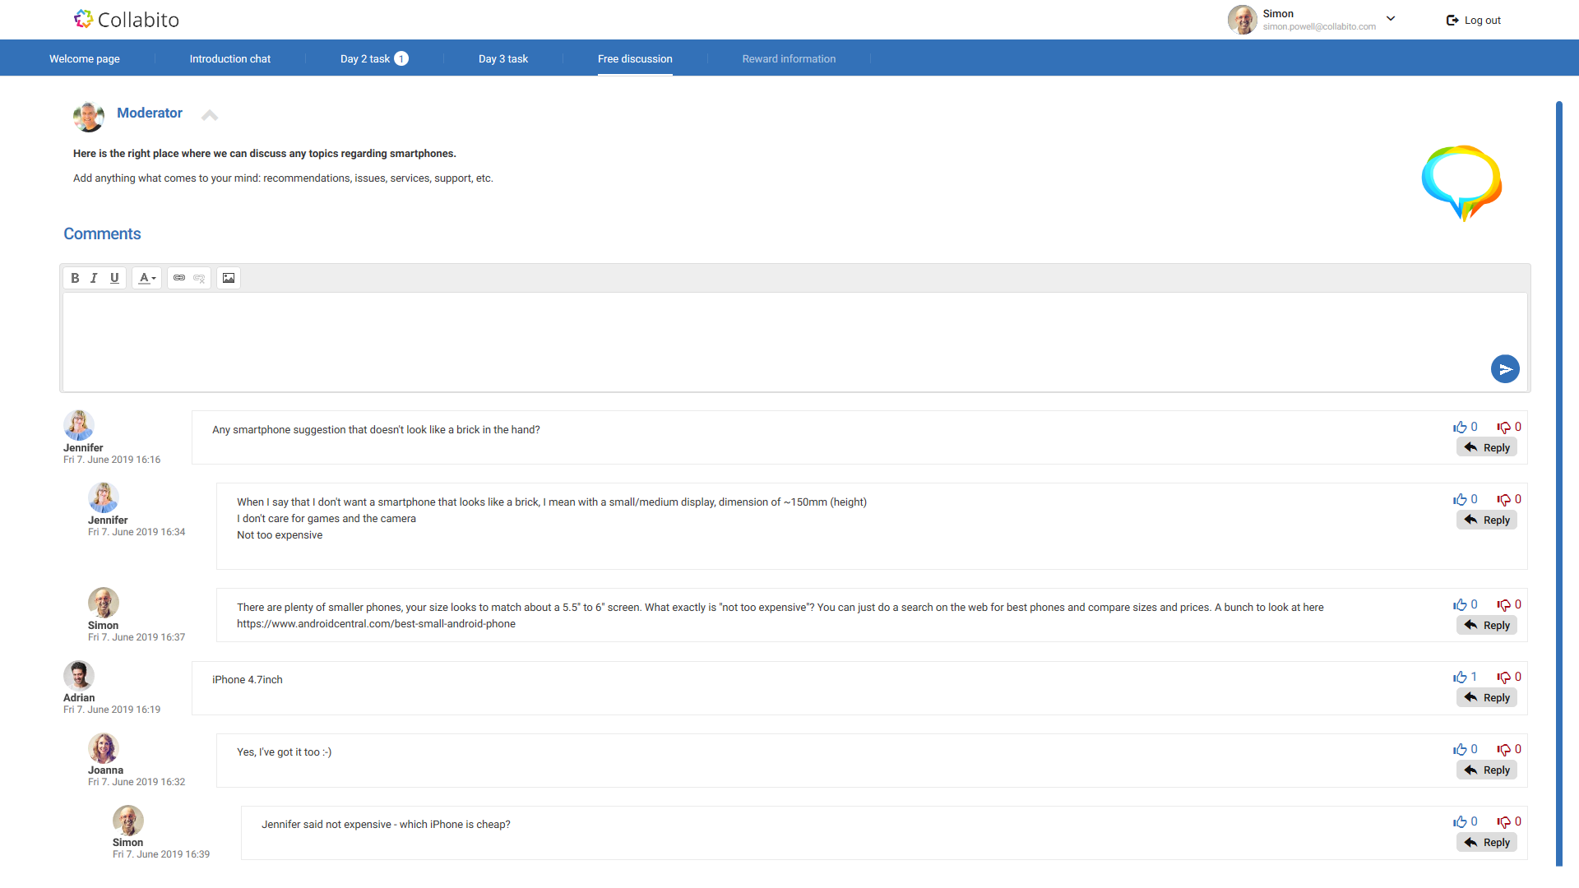The image size is (1579, 888).
Task: Toggle underline formatting in comment editor
Action: (114, 278)
